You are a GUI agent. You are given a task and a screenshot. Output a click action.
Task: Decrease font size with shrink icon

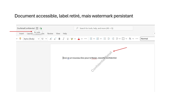pos(55,39)
